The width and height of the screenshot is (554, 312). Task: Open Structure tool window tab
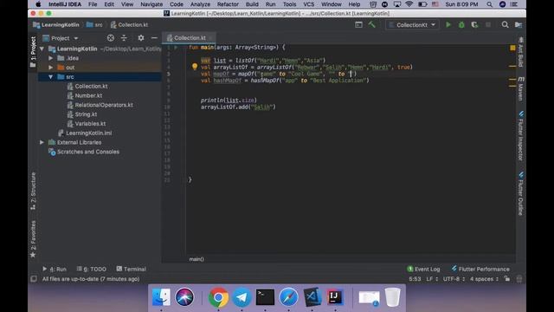[33, 191]
